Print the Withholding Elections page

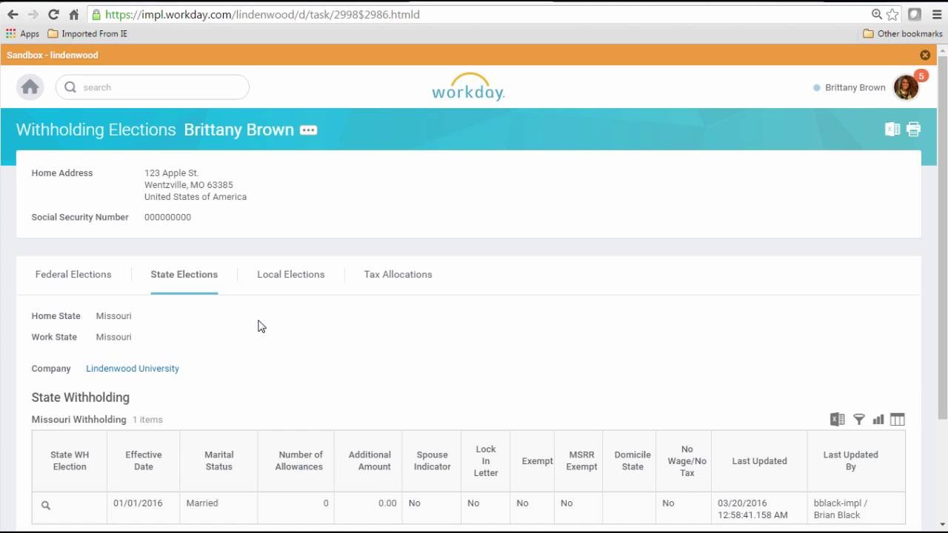click(914, 130)
